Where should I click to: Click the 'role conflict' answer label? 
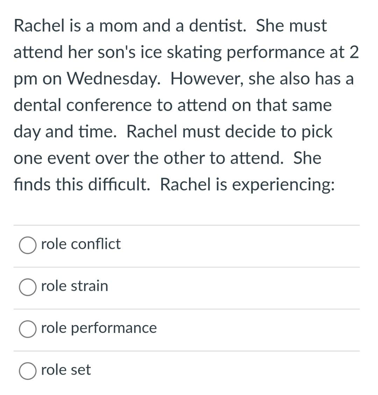[81, 244]
